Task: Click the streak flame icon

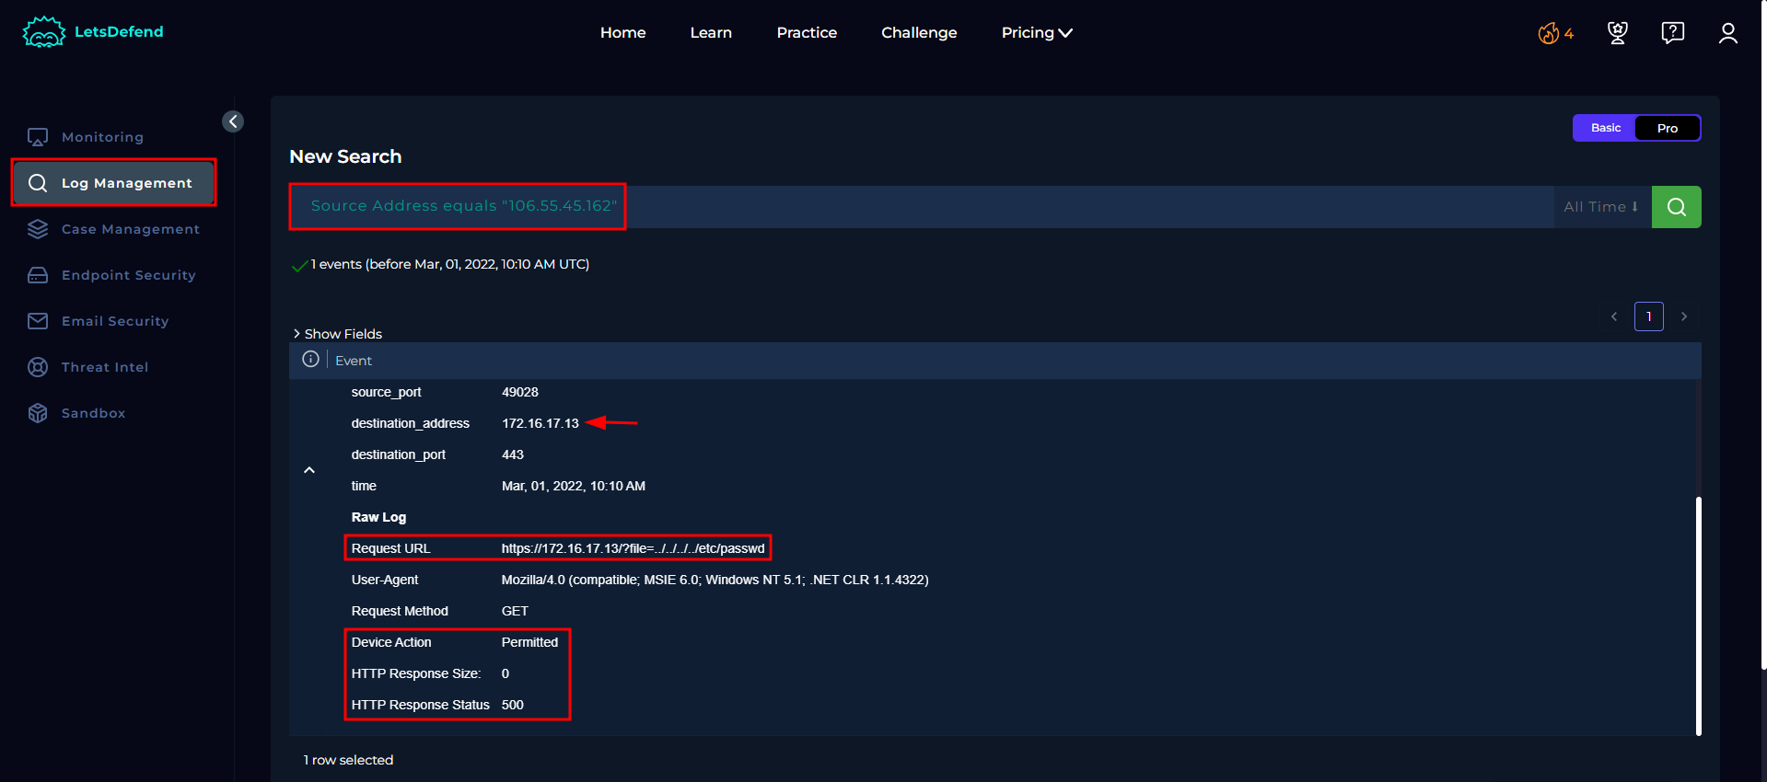Action: click(1550, 34)
